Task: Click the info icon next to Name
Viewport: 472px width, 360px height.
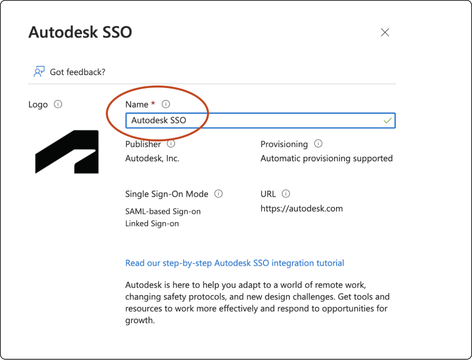Action: tap(165, 104)
